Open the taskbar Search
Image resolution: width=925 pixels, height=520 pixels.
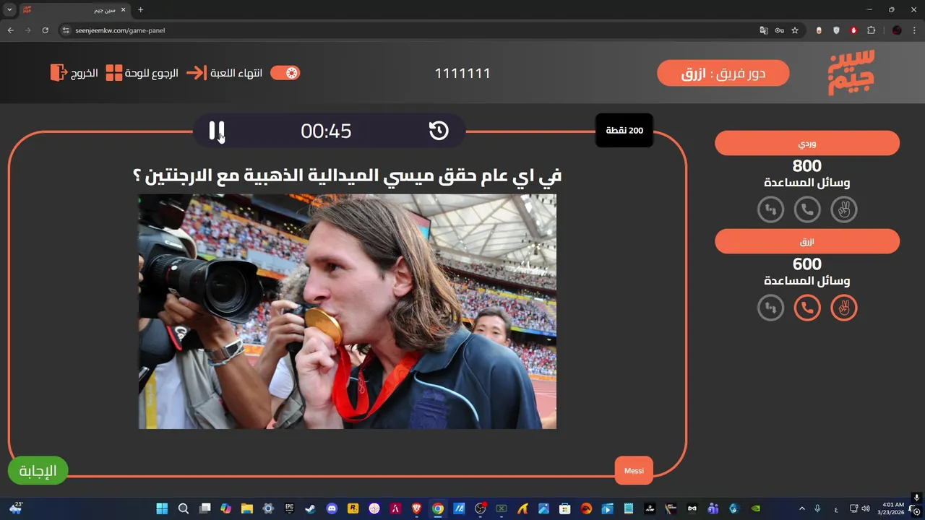[x=184, y=508]
